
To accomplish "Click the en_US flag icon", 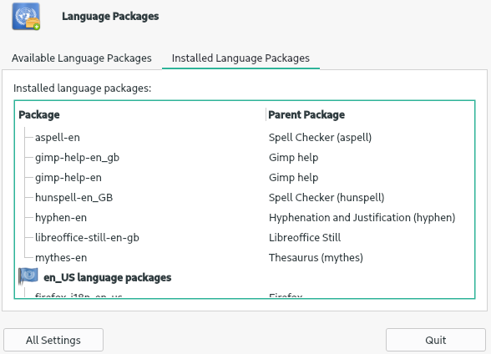I will tap(28, 276).
